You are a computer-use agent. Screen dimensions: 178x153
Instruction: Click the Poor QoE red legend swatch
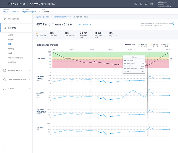162,44
